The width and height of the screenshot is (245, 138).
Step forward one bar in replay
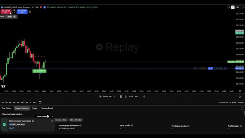(x=126, y=97)
